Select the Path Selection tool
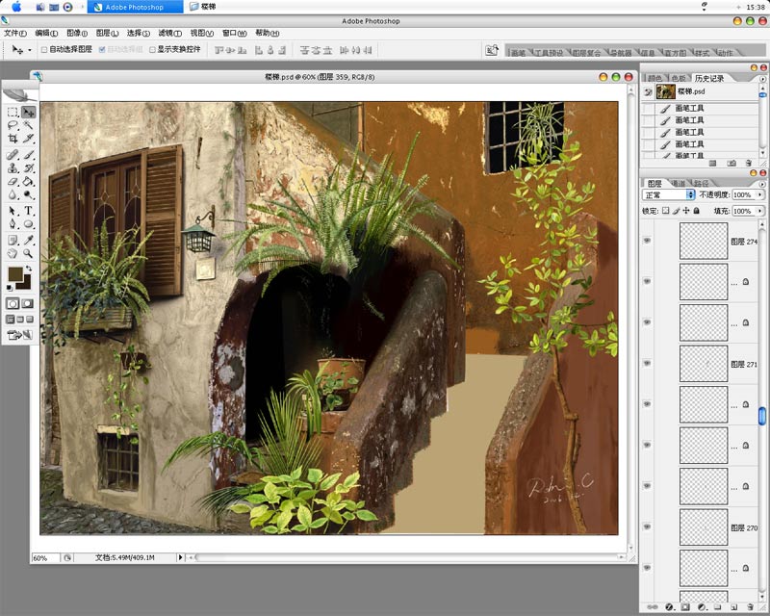The width and height of the screenshot is (770, 616). (13, 211)
